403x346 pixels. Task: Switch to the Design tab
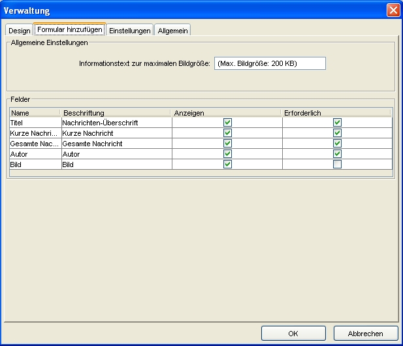pyautogui.click(x=20, y=31)
